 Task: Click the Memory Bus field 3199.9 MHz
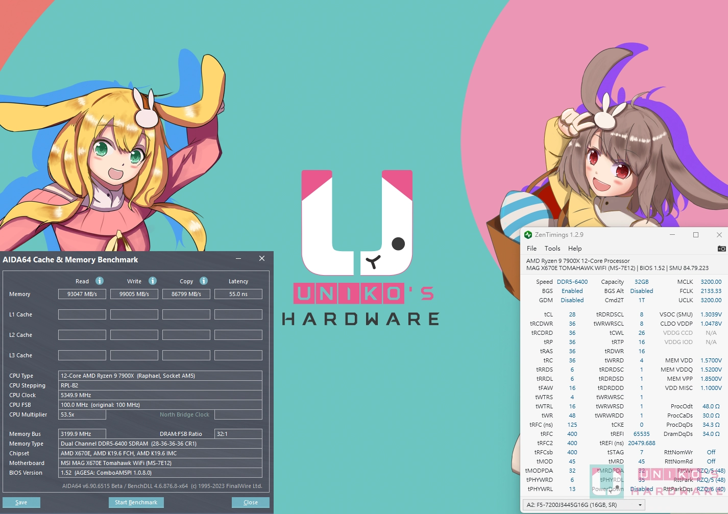pyautogui.click(x=82, y=434)
